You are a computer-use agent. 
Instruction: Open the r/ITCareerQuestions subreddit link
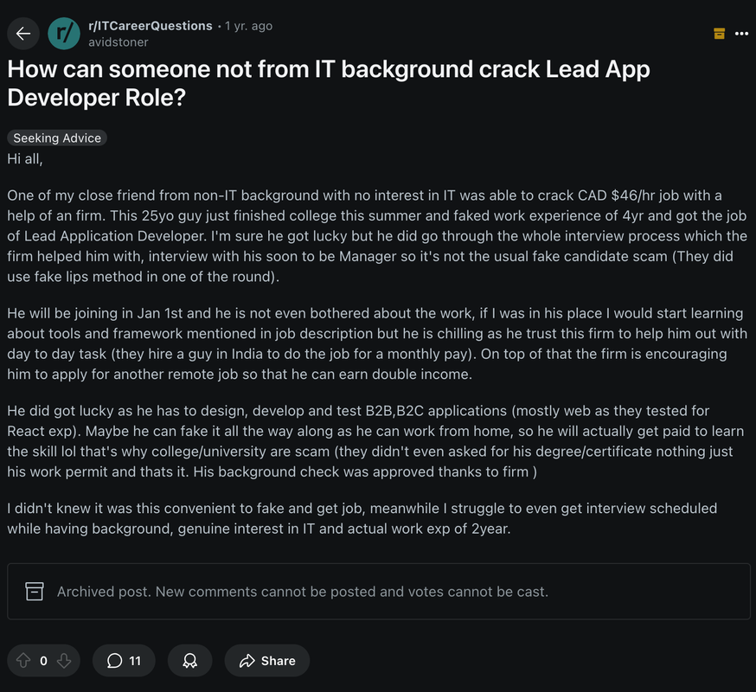click(150, 26)
